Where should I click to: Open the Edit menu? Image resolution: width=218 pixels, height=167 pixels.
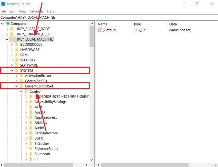tap(12, 11)
